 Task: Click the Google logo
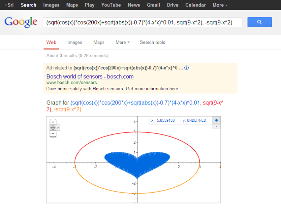coord(21,22)
